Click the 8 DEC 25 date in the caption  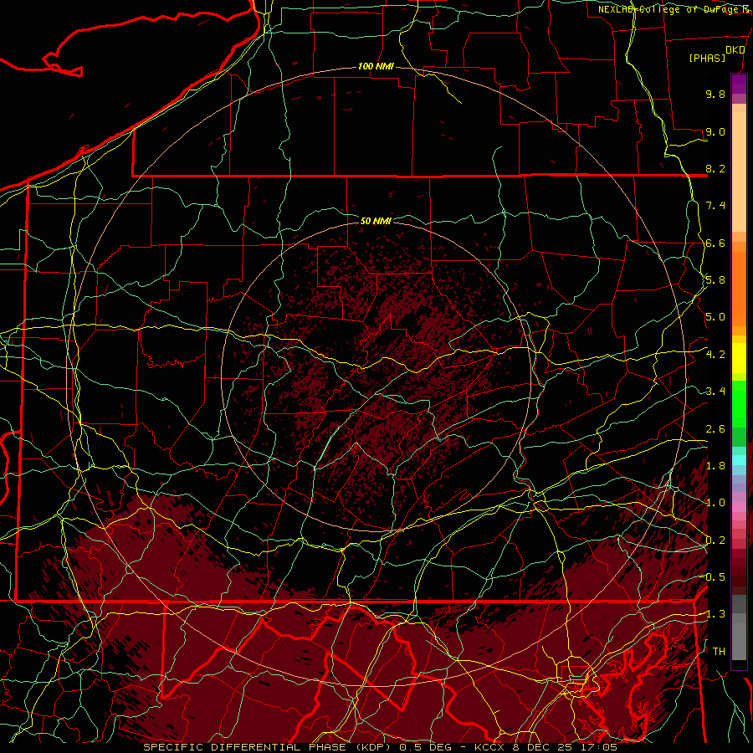541,747
